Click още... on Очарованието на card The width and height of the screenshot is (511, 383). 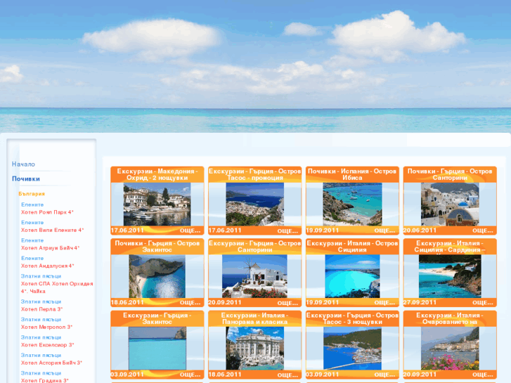483,375
